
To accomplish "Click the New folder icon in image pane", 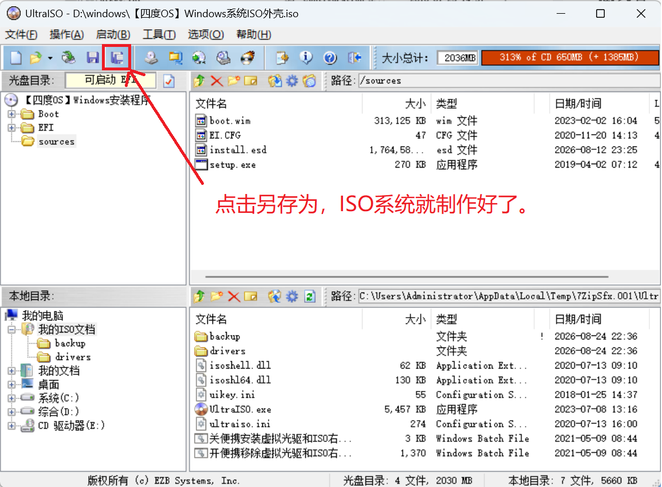I will pos(234,81).
